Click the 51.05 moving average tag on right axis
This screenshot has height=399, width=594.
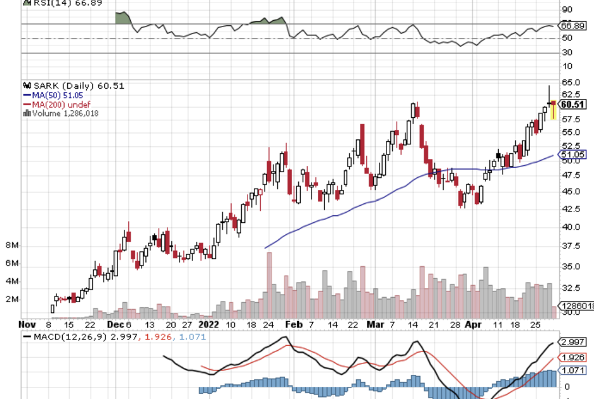tap(572, 155)
